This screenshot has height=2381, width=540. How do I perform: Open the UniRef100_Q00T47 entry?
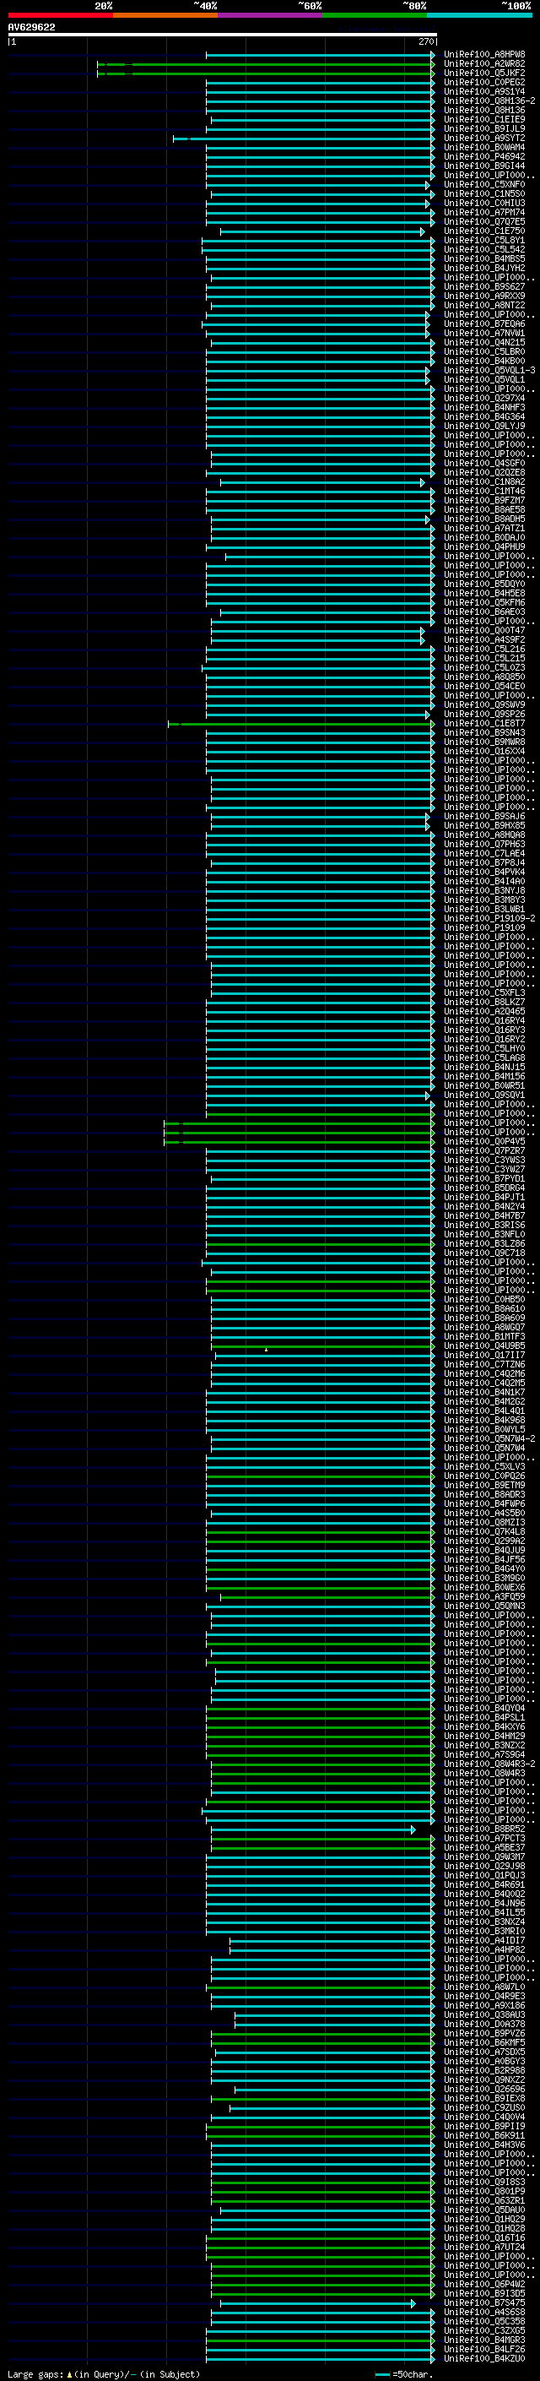(483, 630)
